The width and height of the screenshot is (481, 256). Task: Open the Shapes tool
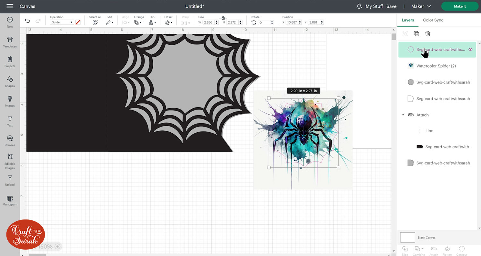(x=10, y=81)
